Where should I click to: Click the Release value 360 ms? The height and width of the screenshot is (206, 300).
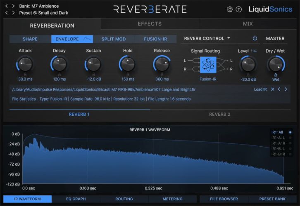(162, 79)
